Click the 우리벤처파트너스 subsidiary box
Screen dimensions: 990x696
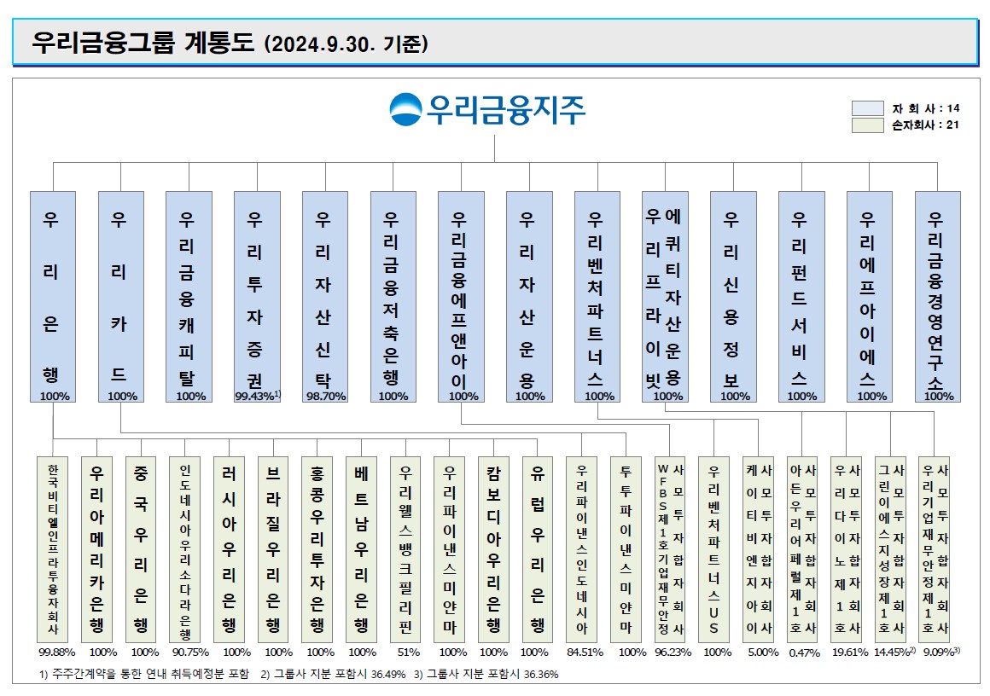pos(597,297)
